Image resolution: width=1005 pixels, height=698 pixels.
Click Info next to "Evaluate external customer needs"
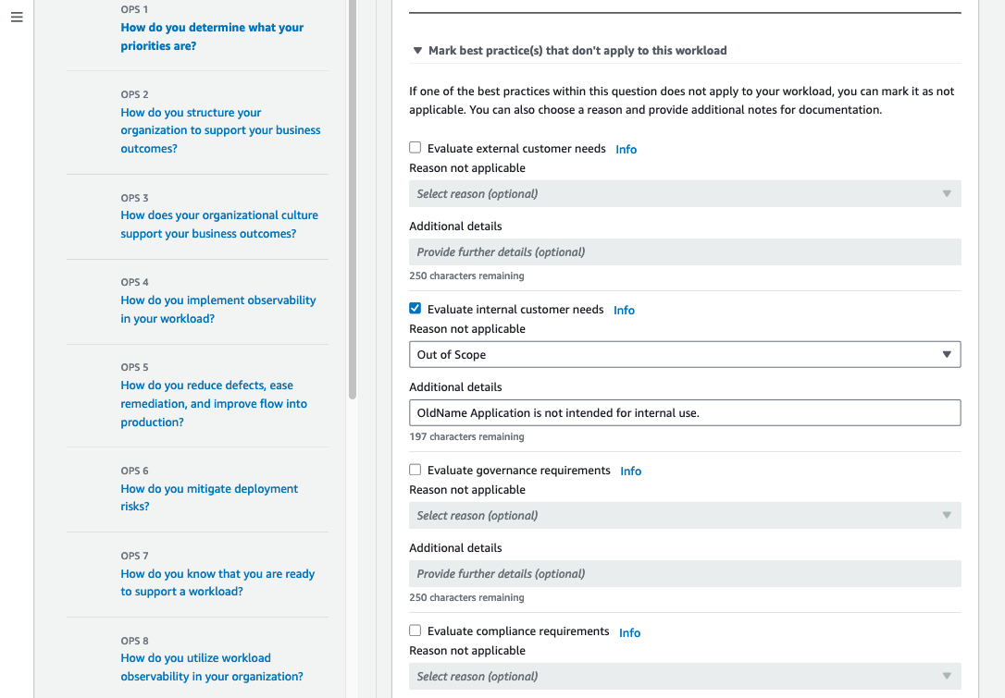626,149
